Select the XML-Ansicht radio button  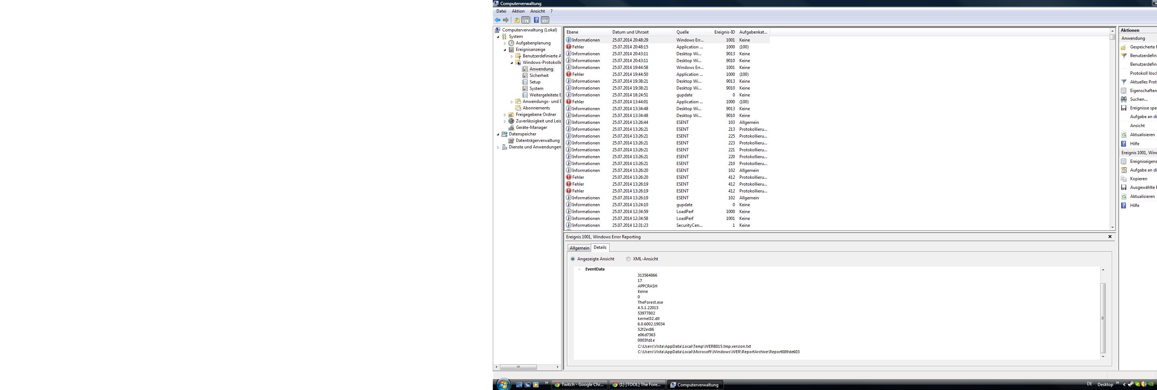pyautogui.click(x=628, y=259)
